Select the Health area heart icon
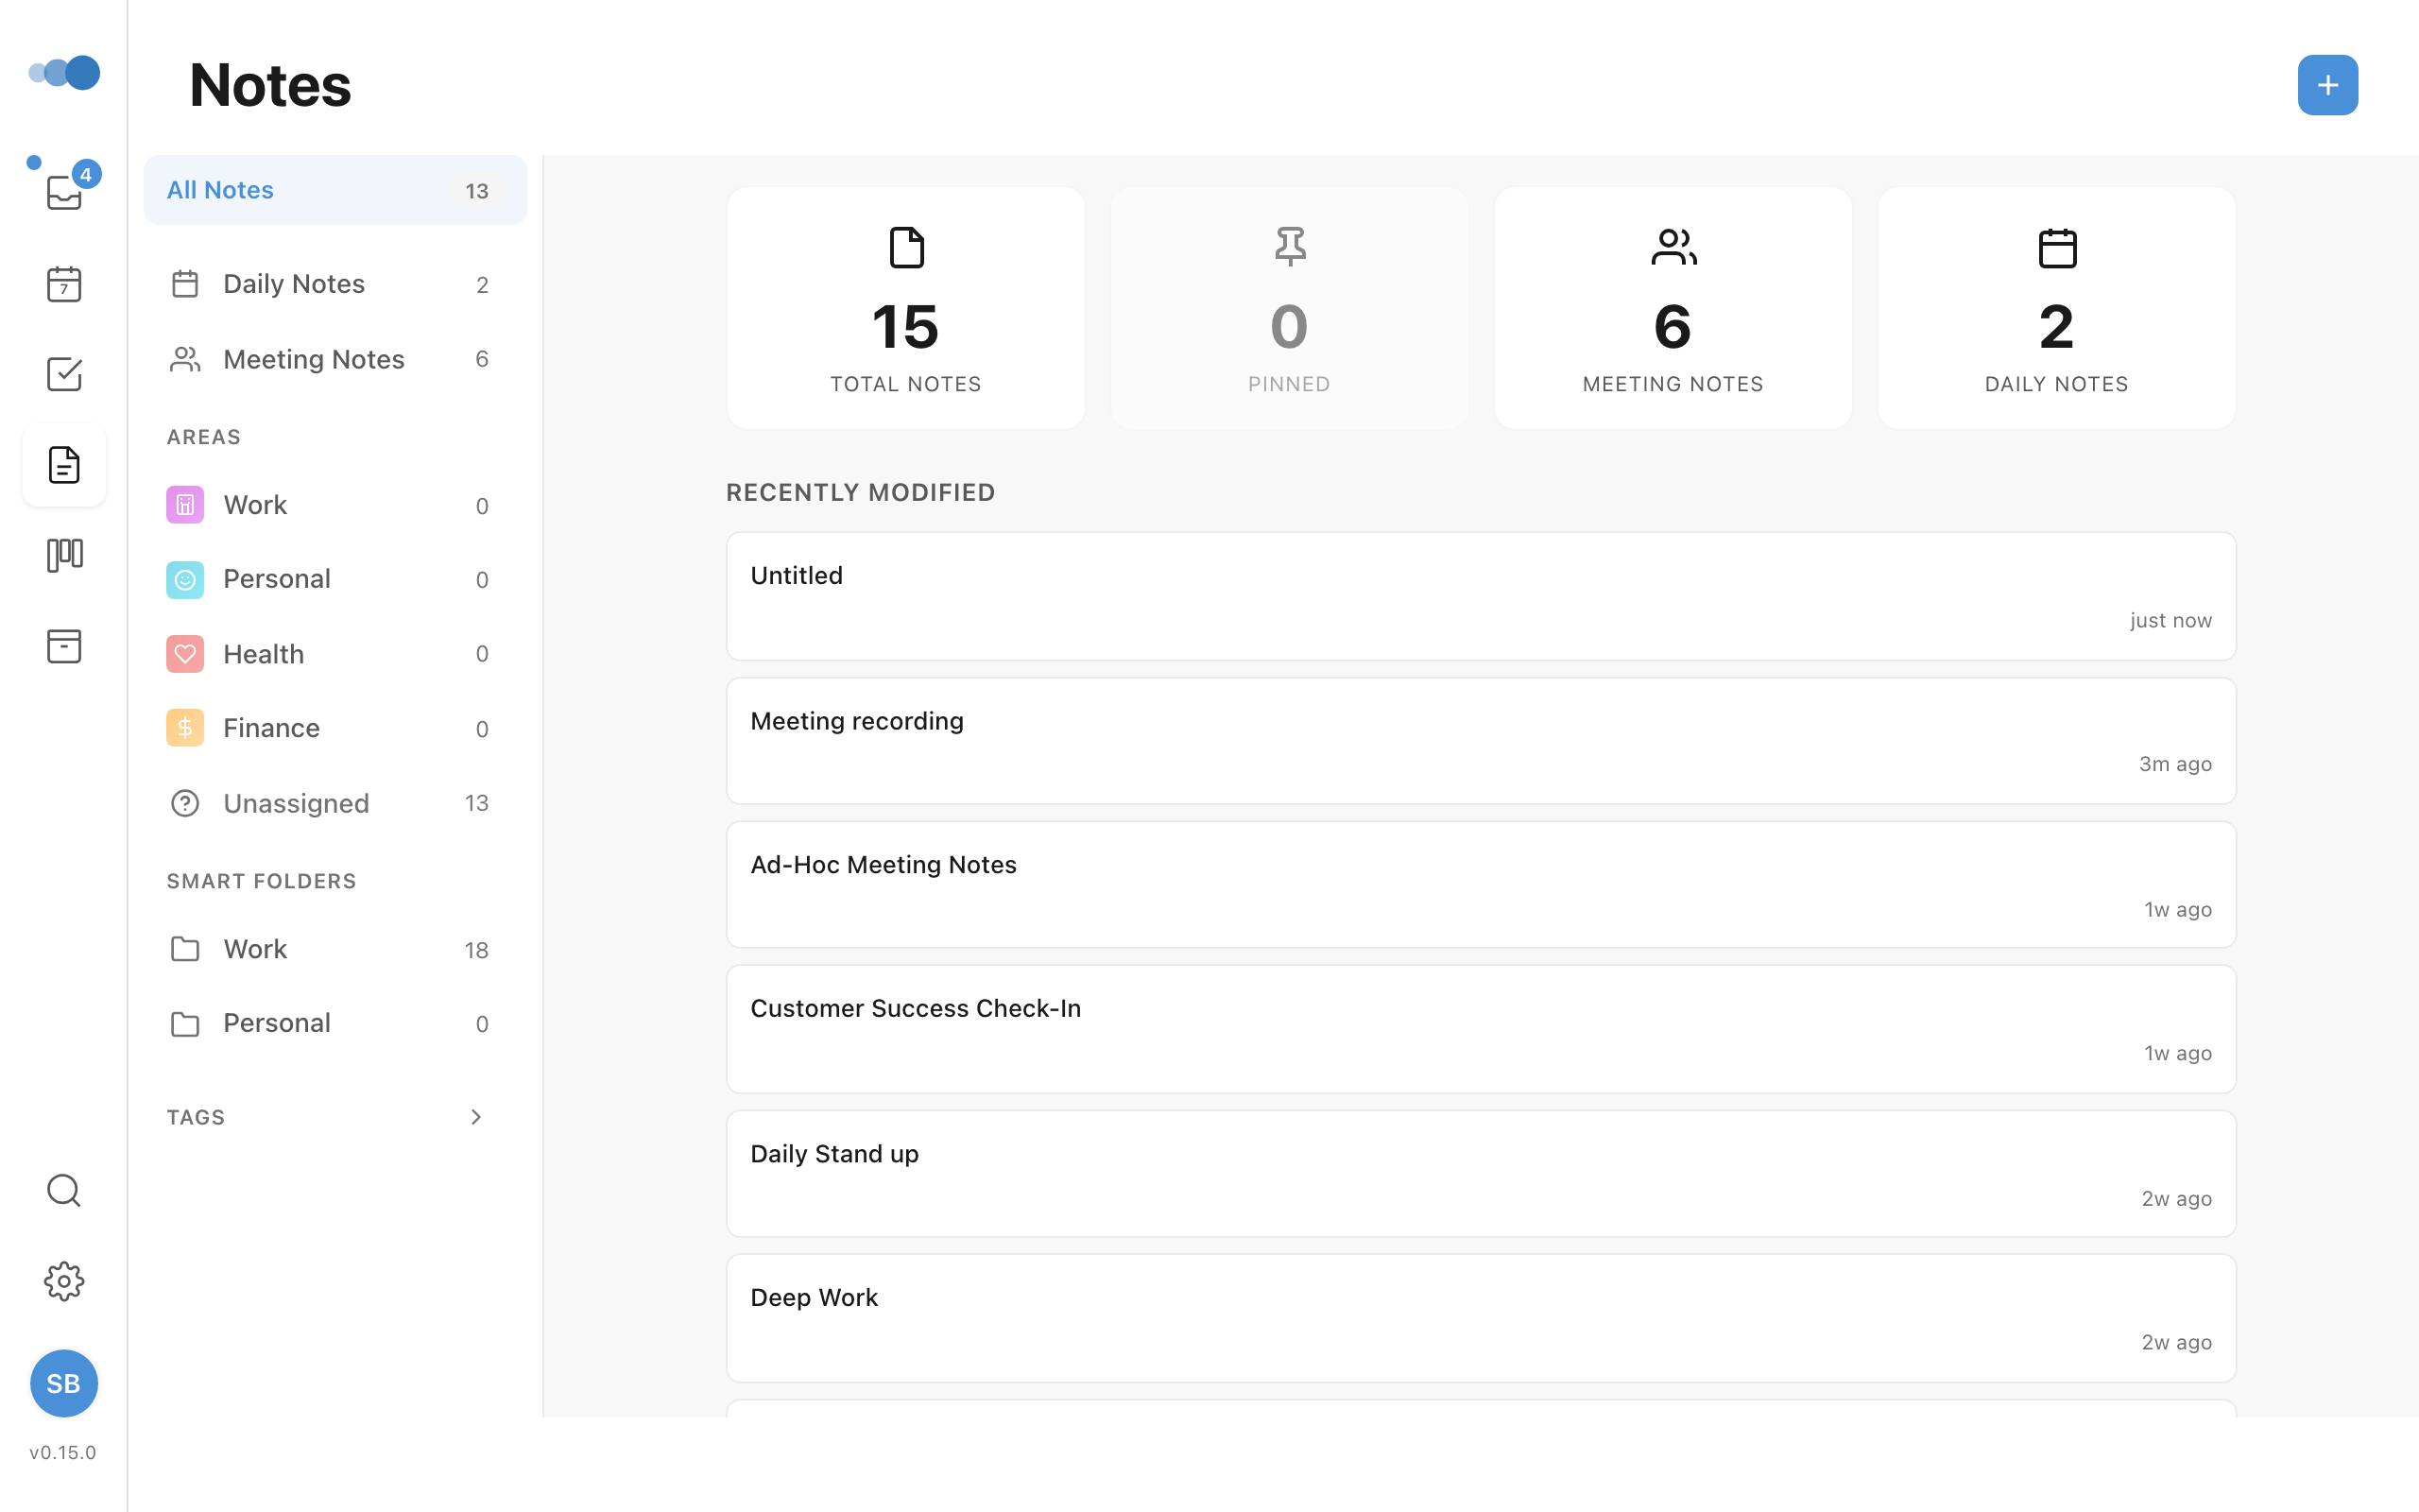This screenshot has height=1512, width=2419. (x=185, y=653)
